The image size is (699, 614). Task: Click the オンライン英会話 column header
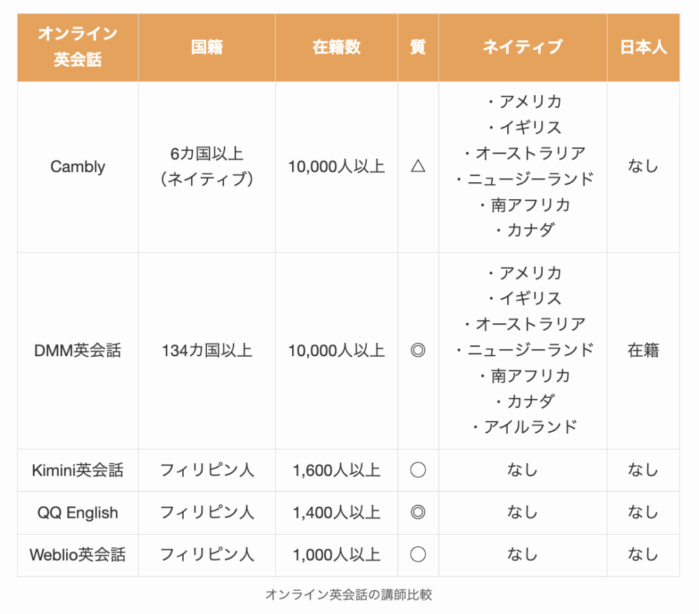(78, 47)
